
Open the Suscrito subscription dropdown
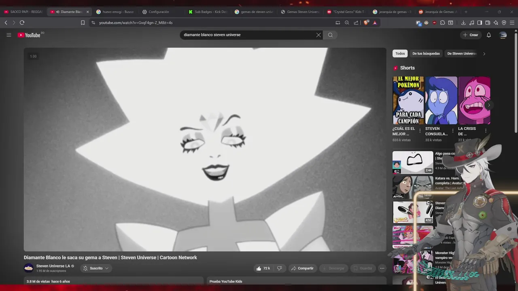[x=96, y=268]
